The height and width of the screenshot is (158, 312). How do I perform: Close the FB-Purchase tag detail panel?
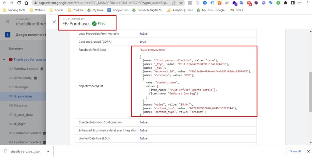click(x=54, y=22)
